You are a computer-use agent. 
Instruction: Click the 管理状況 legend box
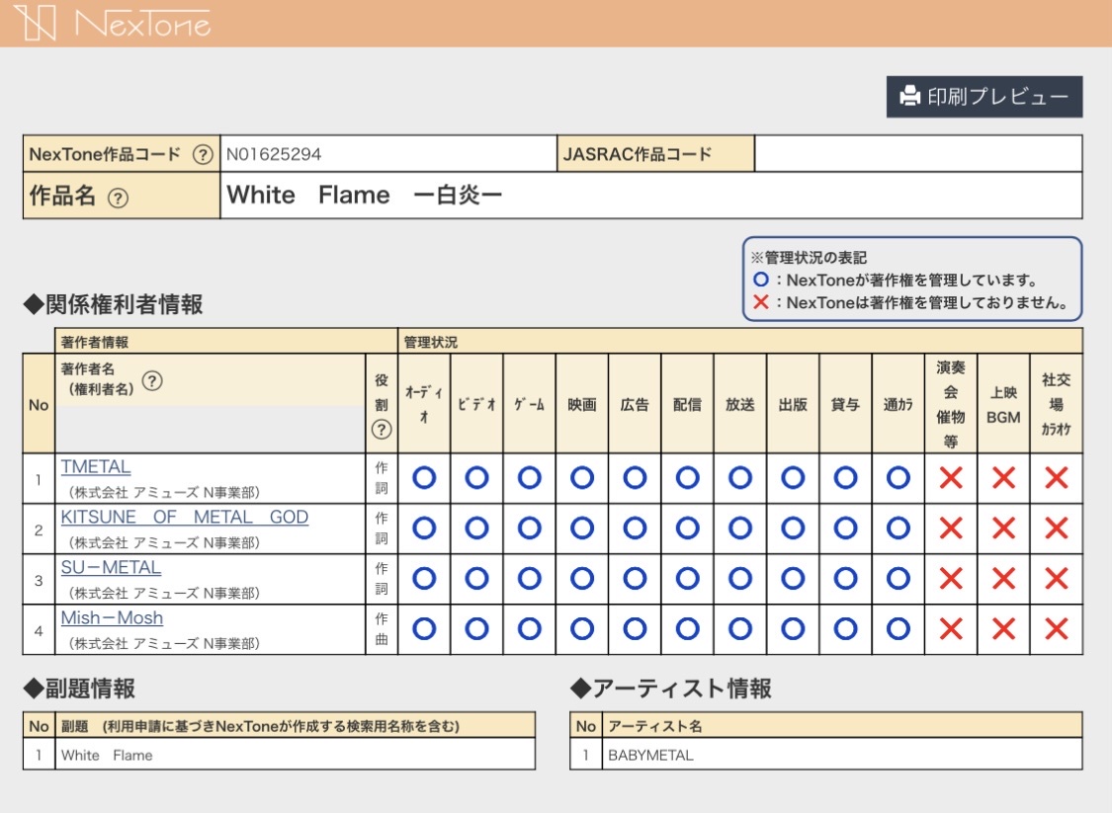point(911,280)
